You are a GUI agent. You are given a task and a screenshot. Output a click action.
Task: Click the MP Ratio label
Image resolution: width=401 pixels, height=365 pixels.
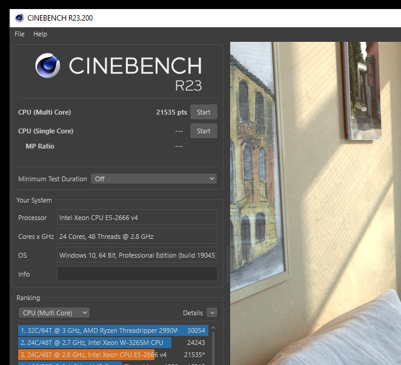point(40,146)
